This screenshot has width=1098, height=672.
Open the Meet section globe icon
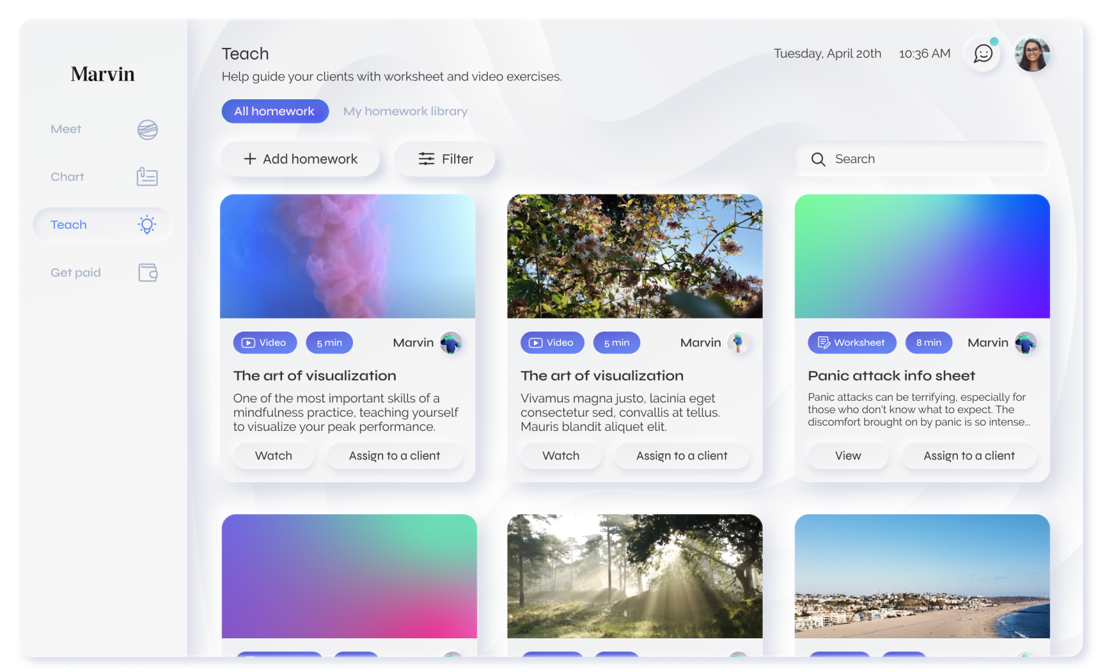point(147,129)
